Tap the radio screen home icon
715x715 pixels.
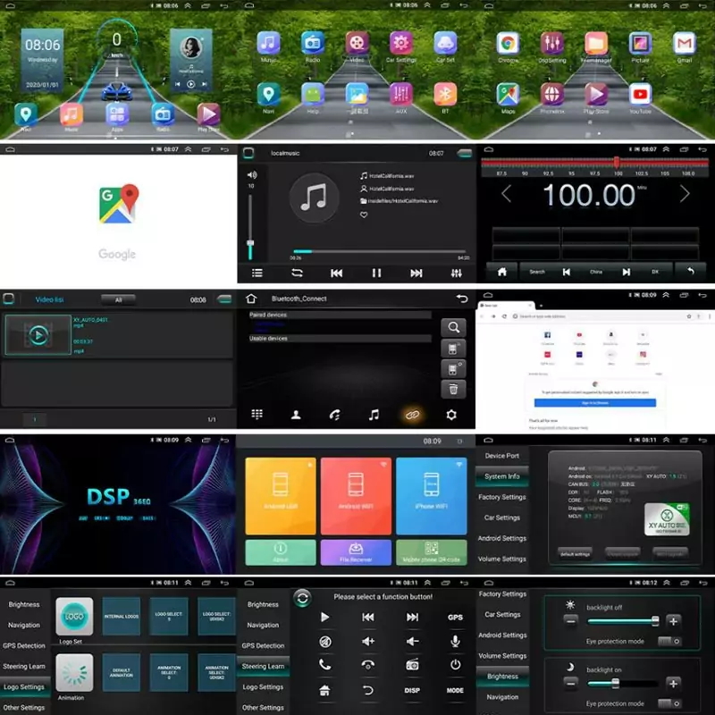click(x=502, y=272)
